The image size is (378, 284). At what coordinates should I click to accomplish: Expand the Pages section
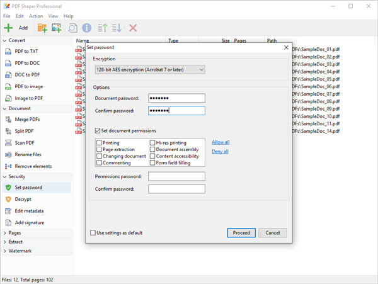tap(4, 233)
